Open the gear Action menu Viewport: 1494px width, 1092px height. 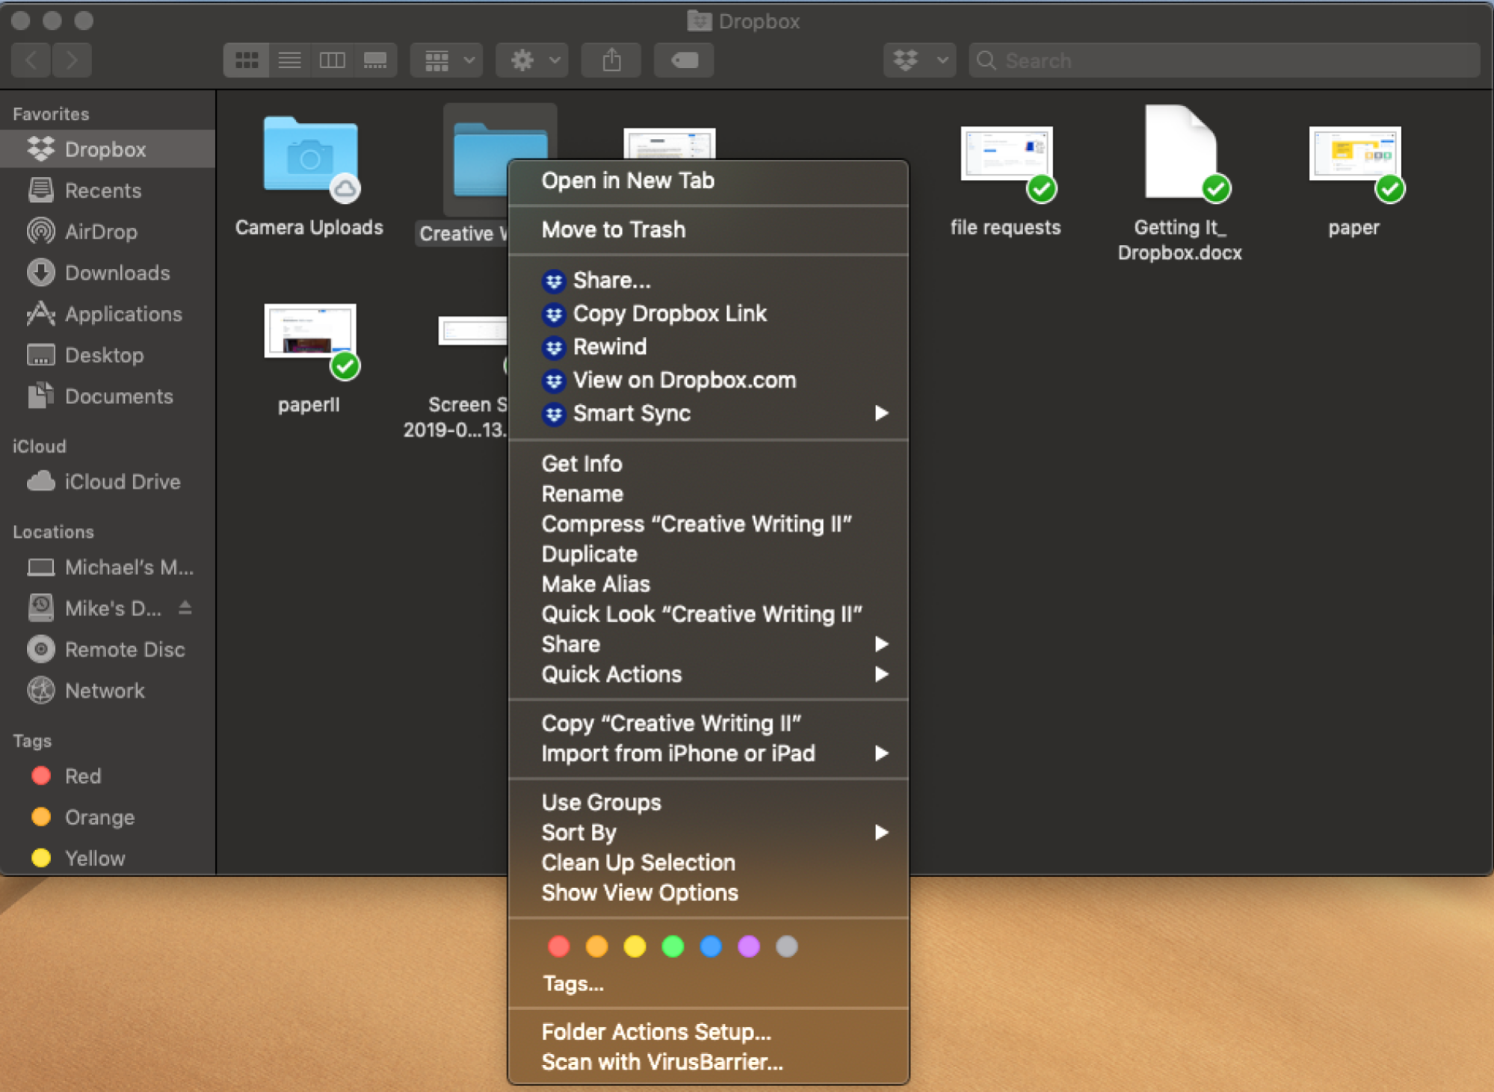[x=533, y=60]
